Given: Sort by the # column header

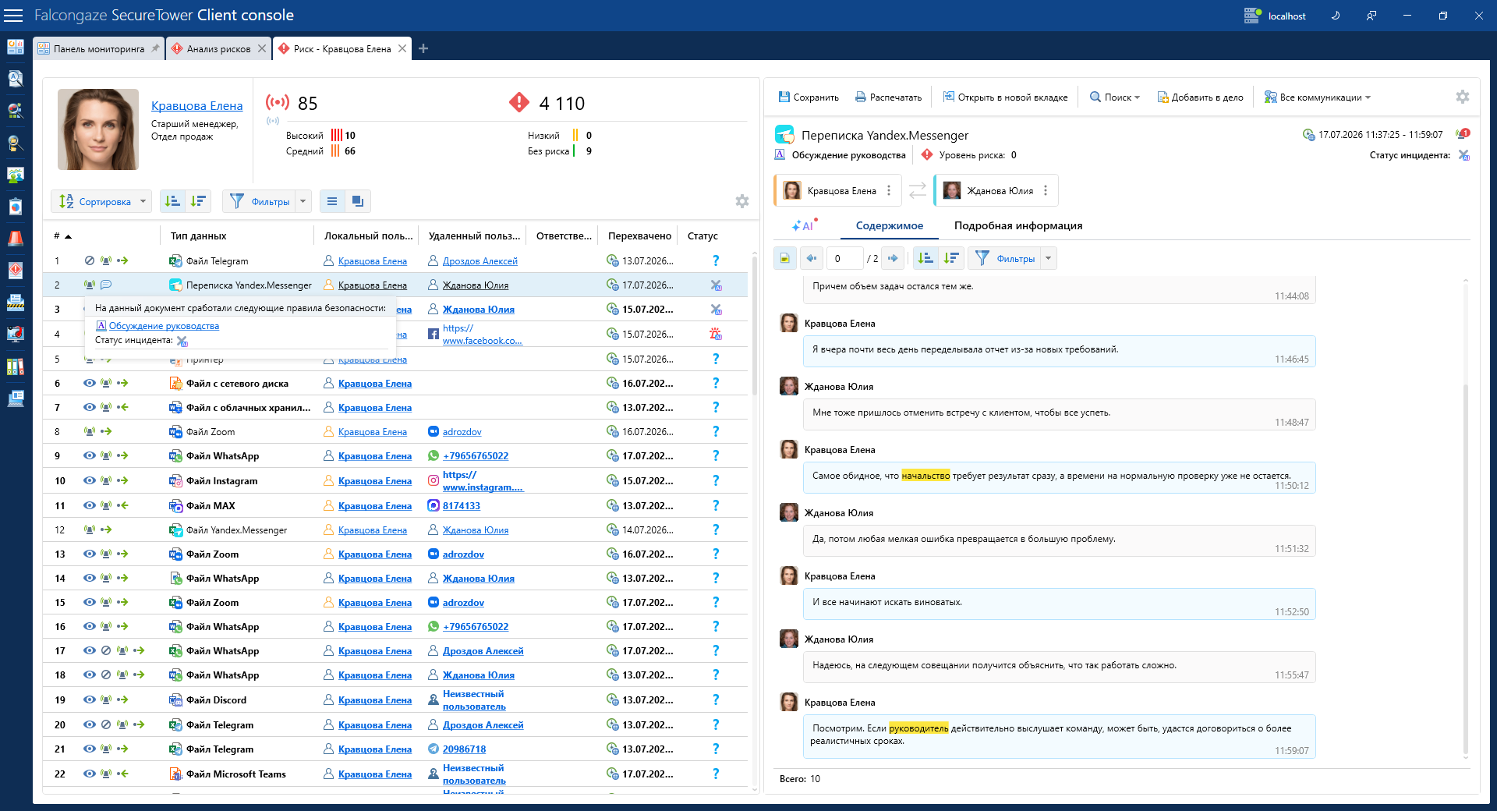Looking at the screenshot, I should tap(62, 236).
